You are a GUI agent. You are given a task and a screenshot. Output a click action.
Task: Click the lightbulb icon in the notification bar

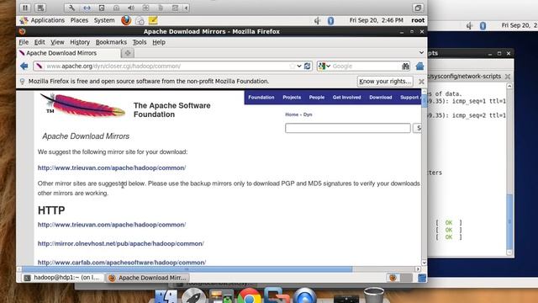point(23,82)
